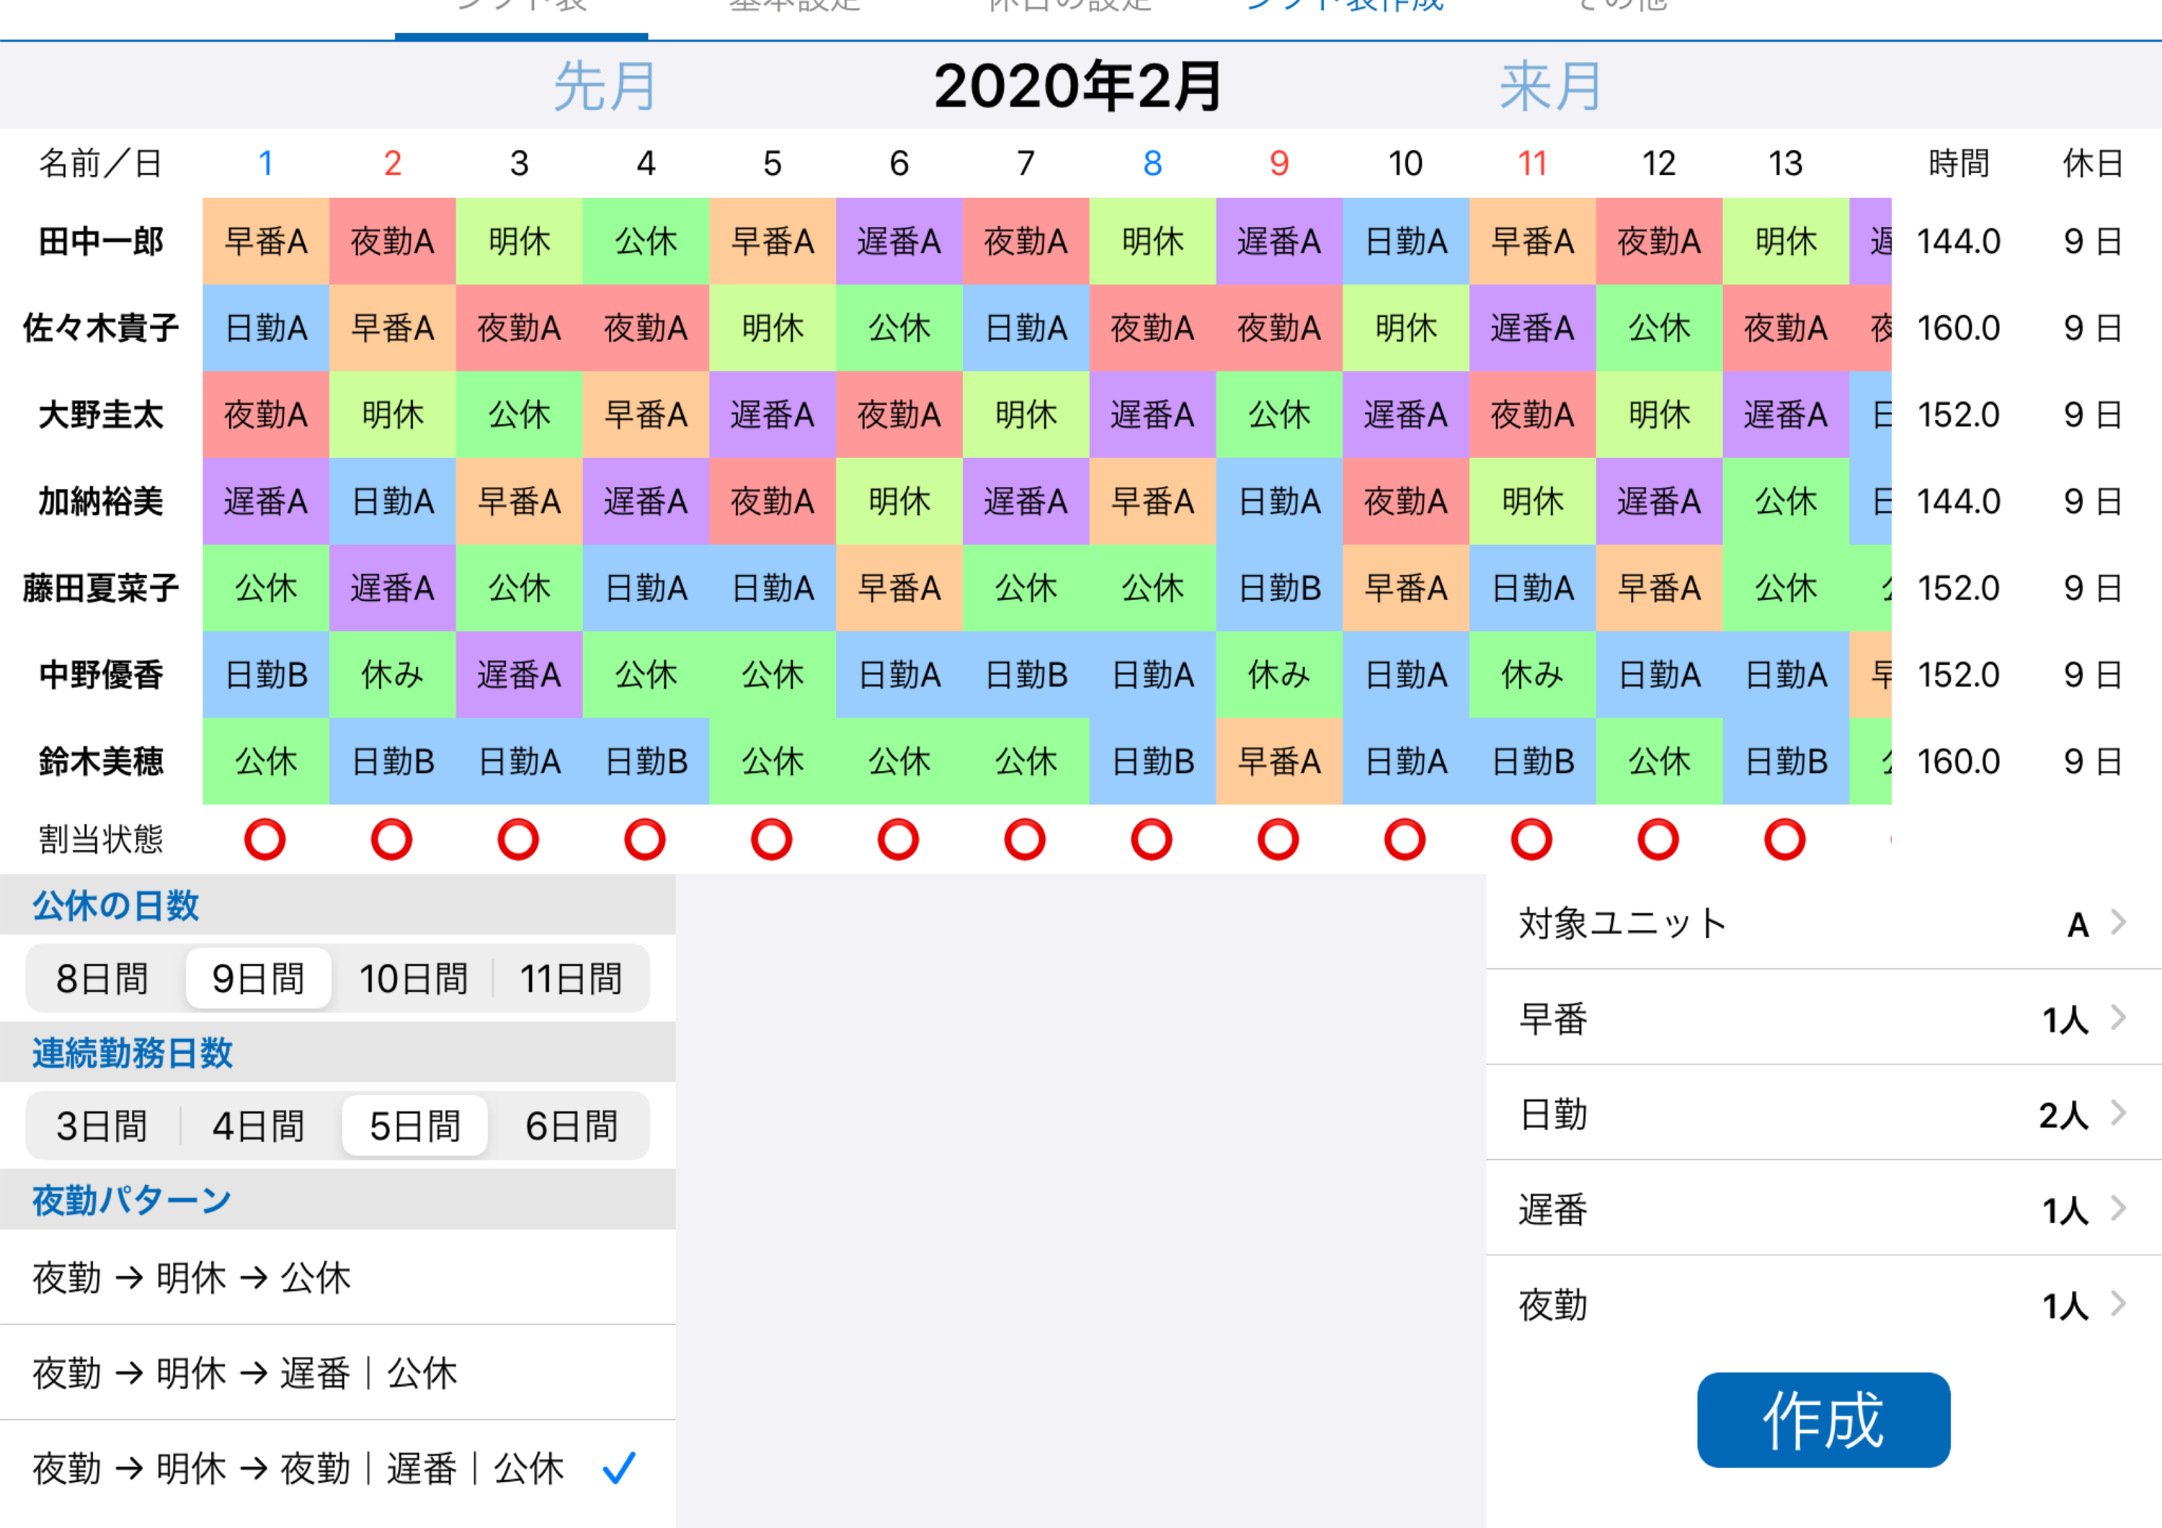Select 10日間 for 公休の日数
This screenshot has height=1528, width=2162.
[414, 978]
